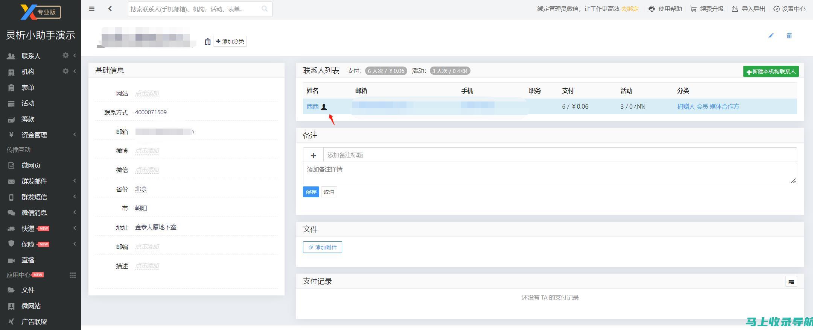Open 联系人 in sidebar
This screenshot has height=330, width=813.
pos(31,56)
